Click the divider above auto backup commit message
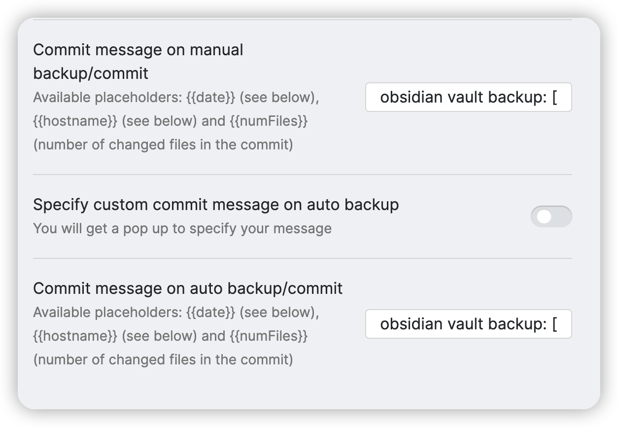The width and height of the screenshot is (618, 427). (303, 258)
